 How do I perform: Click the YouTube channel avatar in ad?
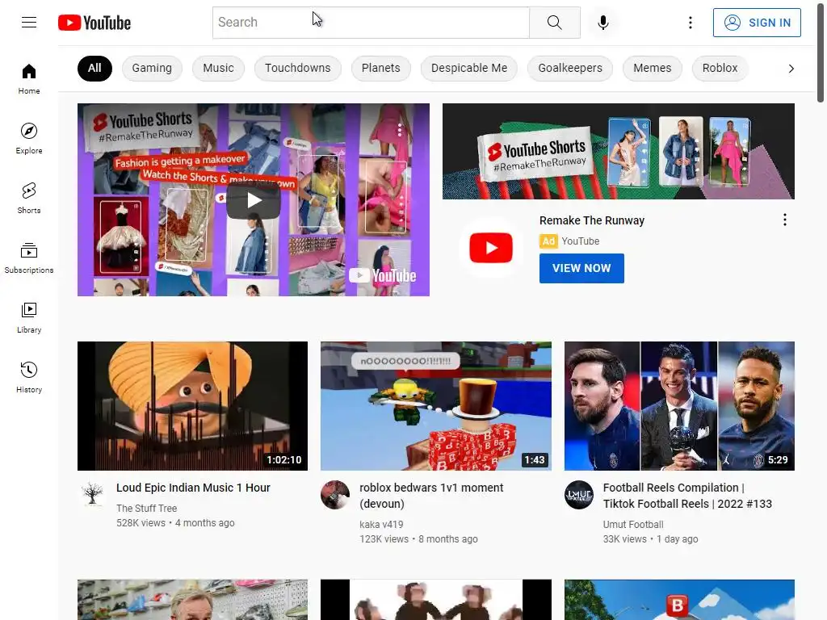tap(491, 248)
